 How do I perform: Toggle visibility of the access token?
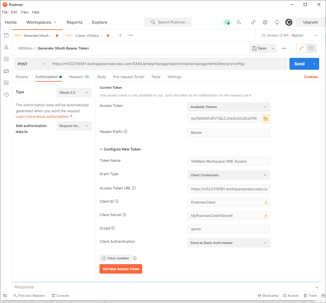click(265, 118)
